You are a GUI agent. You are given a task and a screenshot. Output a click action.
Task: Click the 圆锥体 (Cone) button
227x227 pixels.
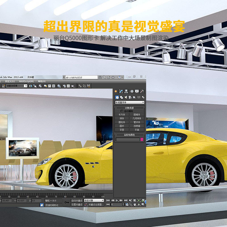point(137,115)
